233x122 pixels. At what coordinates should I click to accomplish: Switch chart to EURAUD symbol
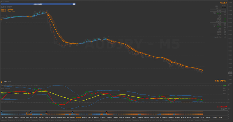pyautogui.click(x=109, y=117)
